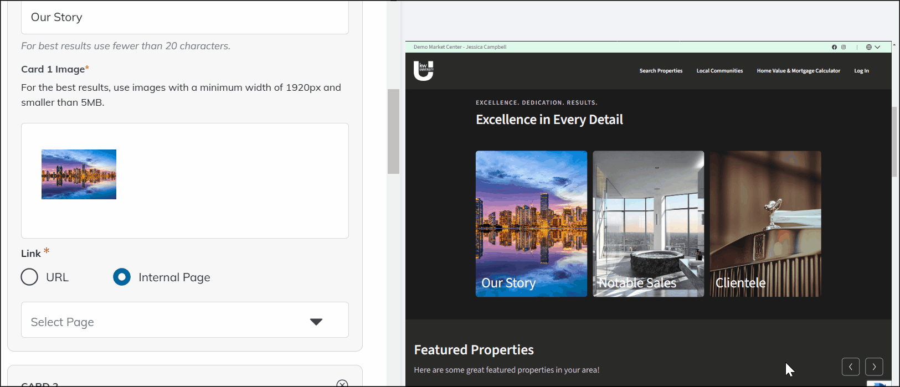Open the Select Page dropdown
The height and width of the screenshot is (387, 900).
185,320
